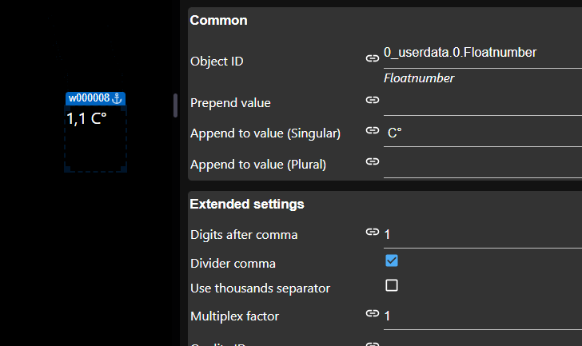Click the link icon for Digits after comma
The height and width of the screenshot is (346, 582).
(x=372, y=232)
